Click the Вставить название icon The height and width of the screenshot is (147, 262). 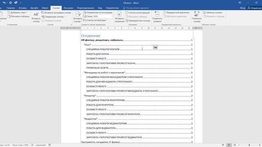point(120,17)
